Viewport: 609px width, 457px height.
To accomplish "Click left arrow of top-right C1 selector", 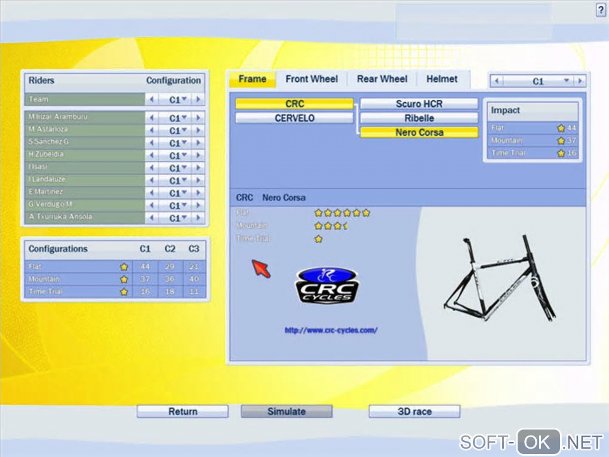I will pos(497,81).
